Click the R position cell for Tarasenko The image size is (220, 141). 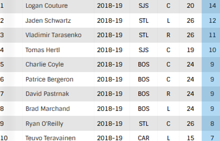tap(168, 35)
